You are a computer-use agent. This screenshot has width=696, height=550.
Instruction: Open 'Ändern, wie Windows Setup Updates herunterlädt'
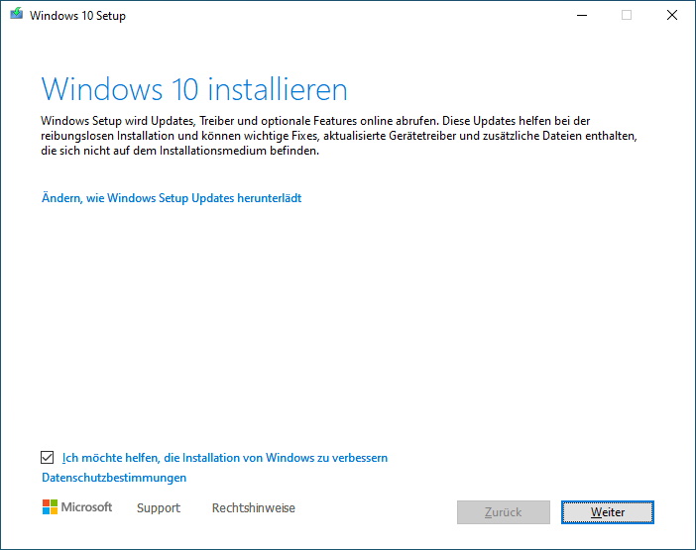pos(172,198)
